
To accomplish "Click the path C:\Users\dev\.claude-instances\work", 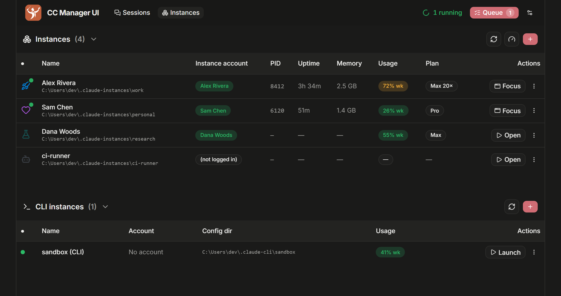I will [93, 90].
